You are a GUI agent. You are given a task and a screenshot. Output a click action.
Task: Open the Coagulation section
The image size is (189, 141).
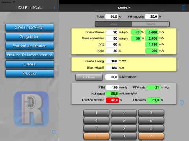tap(30, 37)
